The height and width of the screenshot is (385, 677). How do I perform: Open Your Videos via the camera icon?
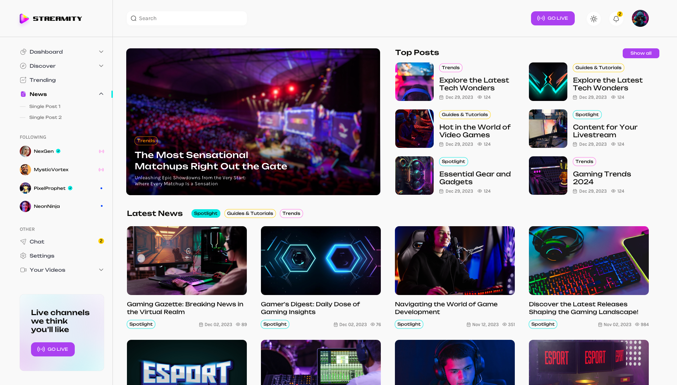point(23,270)
